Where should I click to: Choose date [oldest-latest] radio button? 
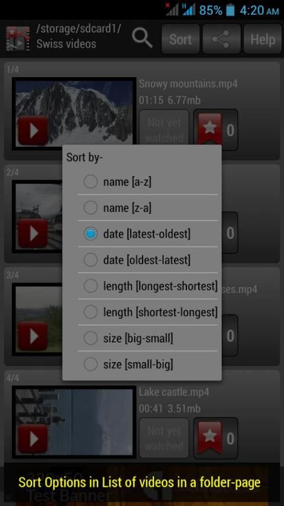coord(148,260)
